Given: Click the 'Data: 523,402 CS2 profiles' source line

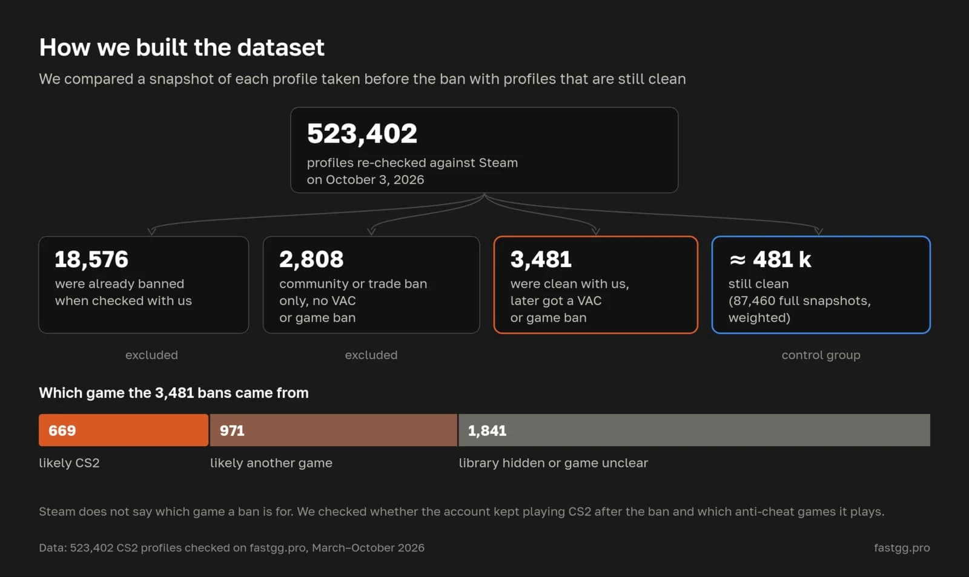Looking at the screenshot, I should [x=231, y=548].
